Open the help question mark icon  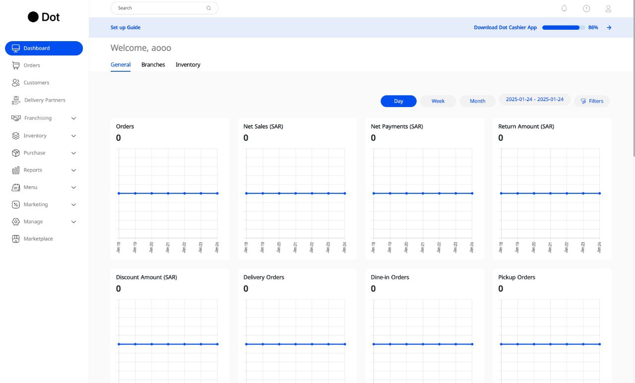586,8
